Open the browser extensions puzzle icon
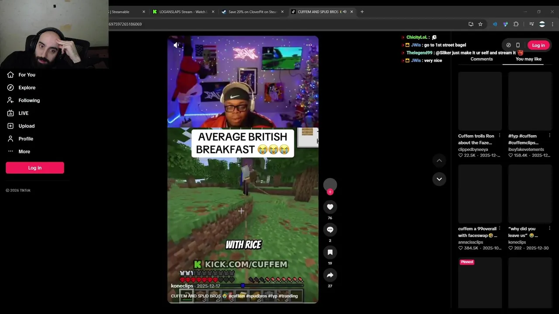Viewport: 559px width, 314px height. point(516,24)
